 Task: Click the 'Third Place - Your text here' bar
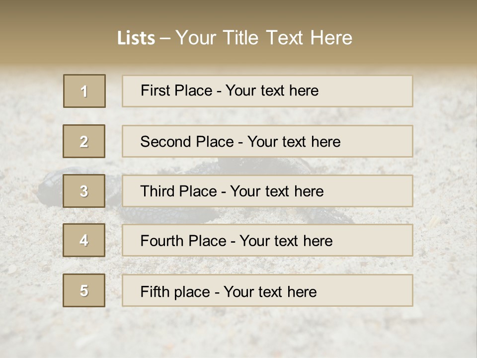[267, 191]
